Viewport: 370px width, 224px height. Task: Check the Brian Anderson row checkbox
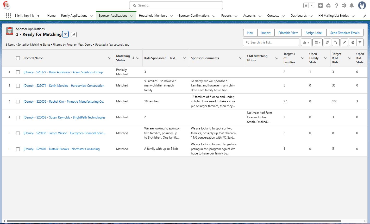tap(18, 72)
